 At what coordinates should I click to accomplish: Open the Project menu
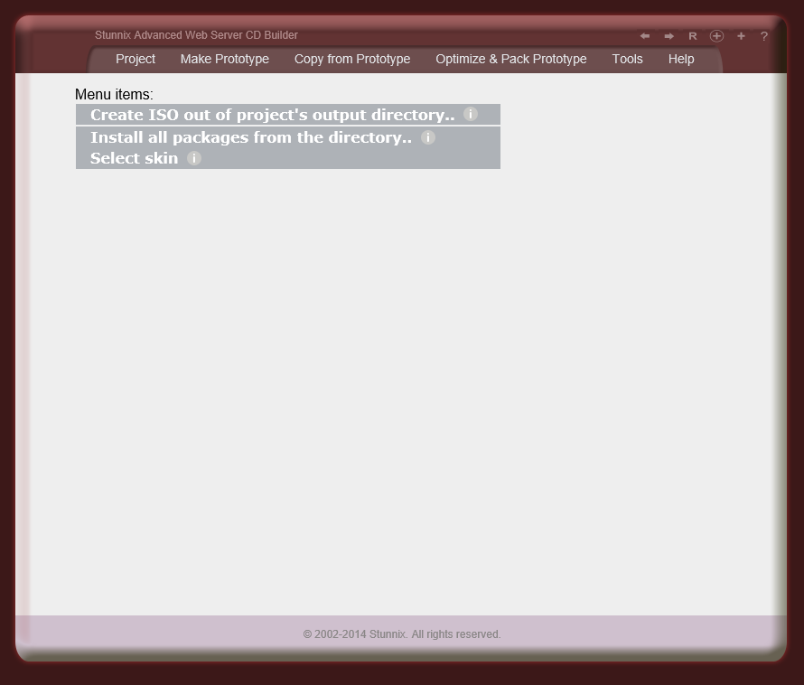[x=136, y=59]
